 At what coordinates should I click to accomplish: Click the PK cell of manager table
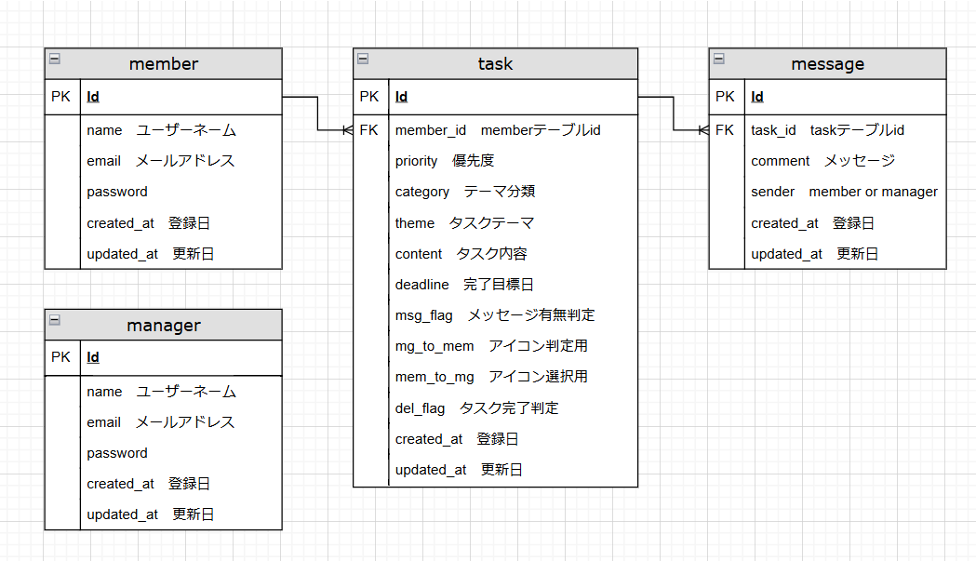(60, 357)
